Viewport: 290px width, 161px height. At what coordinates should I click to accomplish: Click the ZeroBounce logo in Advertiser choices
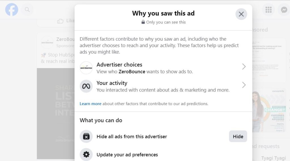(x=86, y=68)
